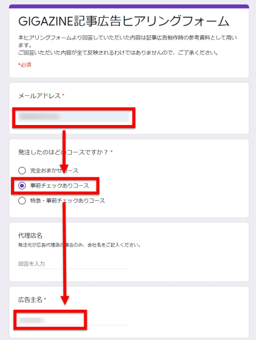Click the blurred email address text

pos(39,116)
